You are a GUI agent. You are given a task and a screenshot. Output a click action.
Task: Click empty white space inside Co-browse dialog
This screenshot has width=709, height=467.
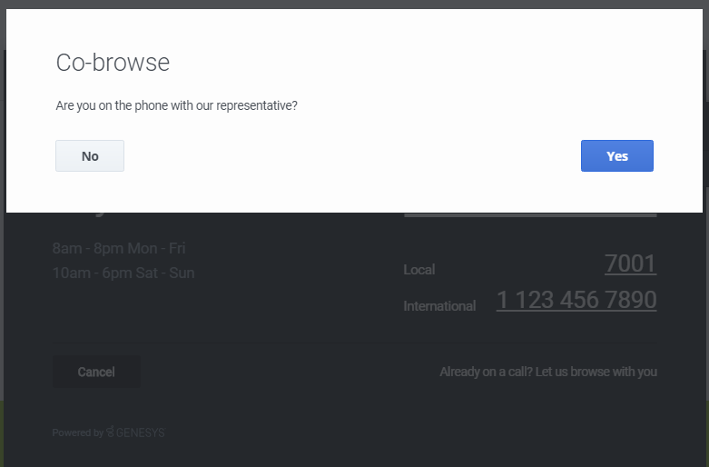click(x=363, y=182)
